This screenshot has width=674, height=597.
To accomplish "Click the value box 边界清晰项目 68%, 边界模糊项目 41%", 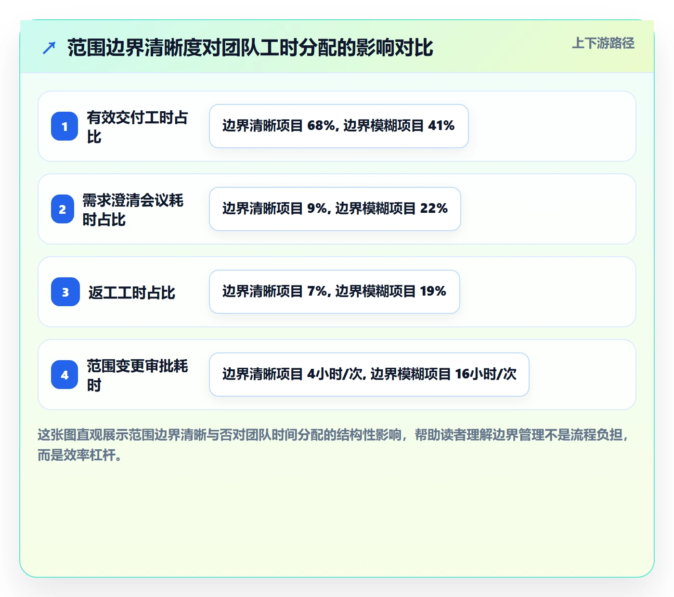I will click(x=339, y=126).
